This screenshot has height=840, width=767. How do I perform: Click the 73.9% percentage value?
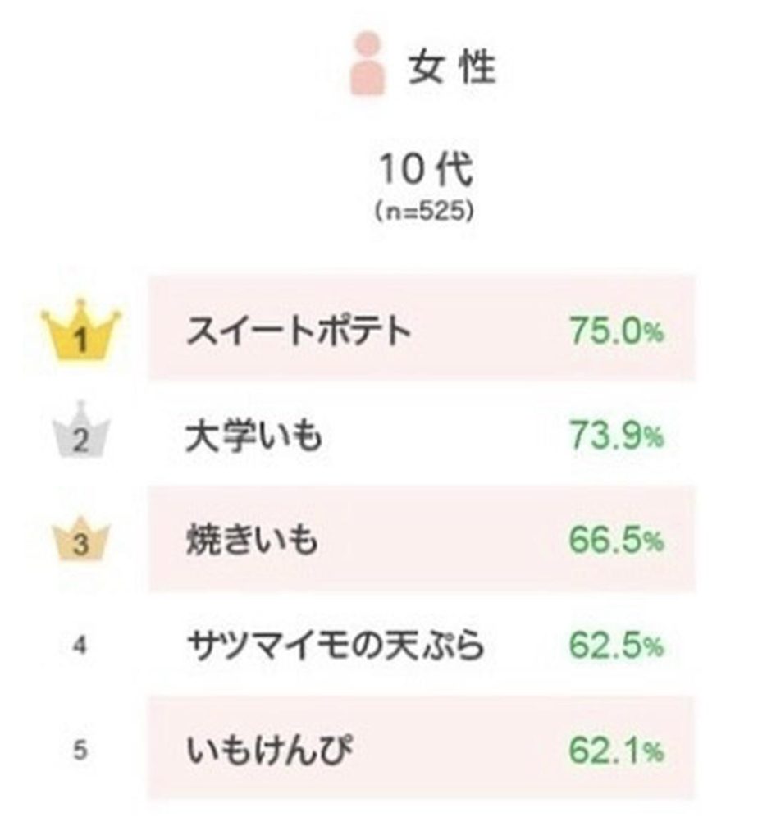click(x=616, y=435)
